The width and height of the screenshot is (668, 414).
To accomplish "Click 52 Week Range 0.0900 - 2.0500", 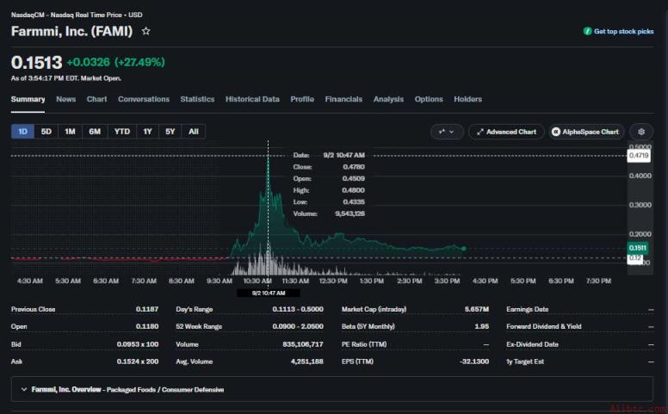I will (x=298, y=326).
